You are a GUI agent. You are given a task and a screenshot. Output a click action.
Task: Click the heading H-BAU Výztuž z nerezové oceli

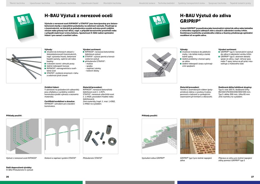(79, 16)
